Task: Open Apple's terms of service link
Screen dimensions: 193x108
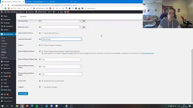Action: (x=71, y=53)
